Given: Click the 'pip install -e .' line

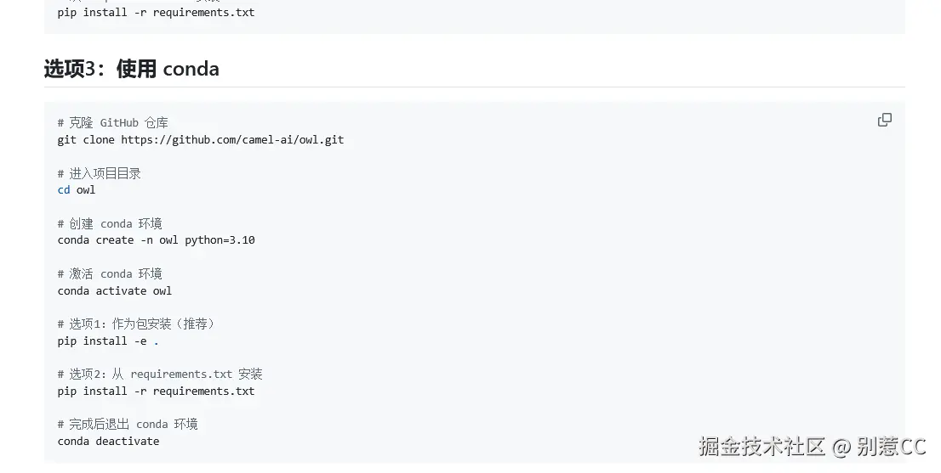Looking at the screenshot, I should click(x=108, y=341).
